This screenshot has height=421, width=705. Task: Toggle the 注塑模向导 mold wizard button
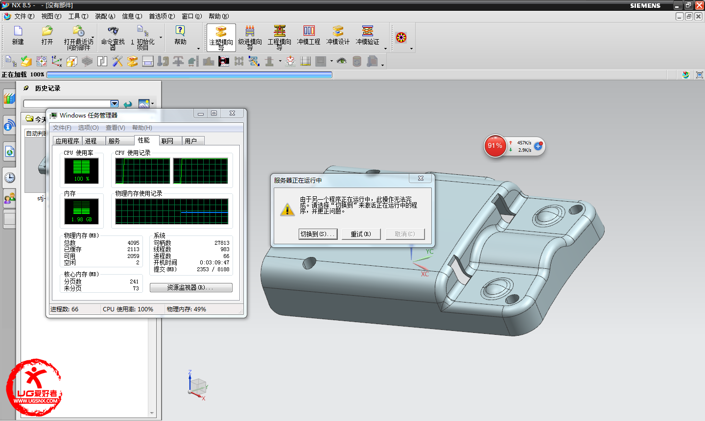coord(221,38)
